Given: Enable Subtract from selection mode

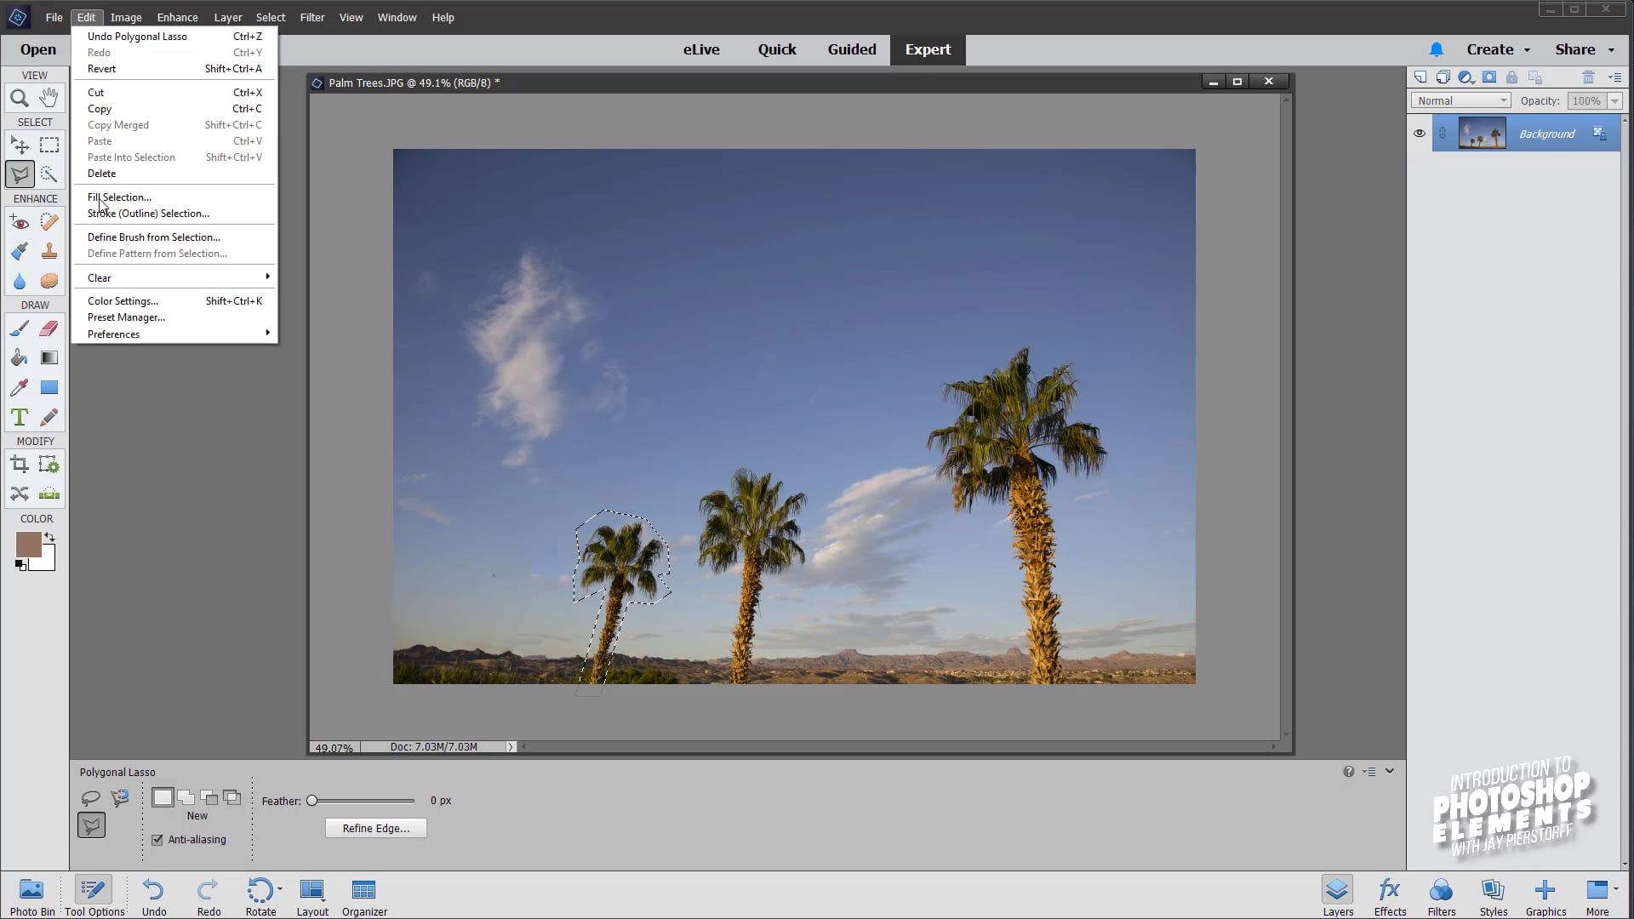Looking at the screenshot, I should click(209, 798).
